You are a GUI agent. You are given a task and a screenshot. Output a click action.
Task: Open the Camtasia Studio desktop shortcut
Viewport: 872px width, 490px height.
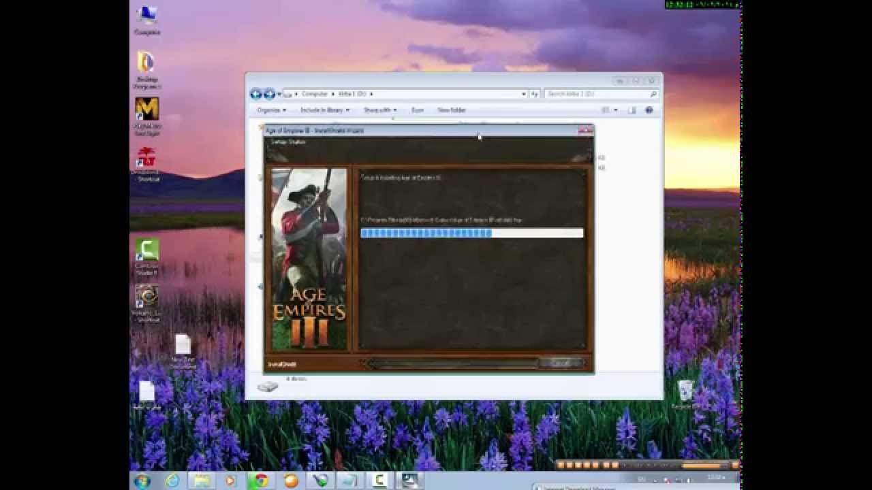click(x=146, y=257)
